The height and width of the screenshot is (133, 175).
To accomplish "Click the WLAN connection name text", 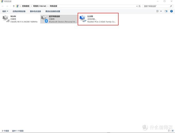I will pos(13,16).
